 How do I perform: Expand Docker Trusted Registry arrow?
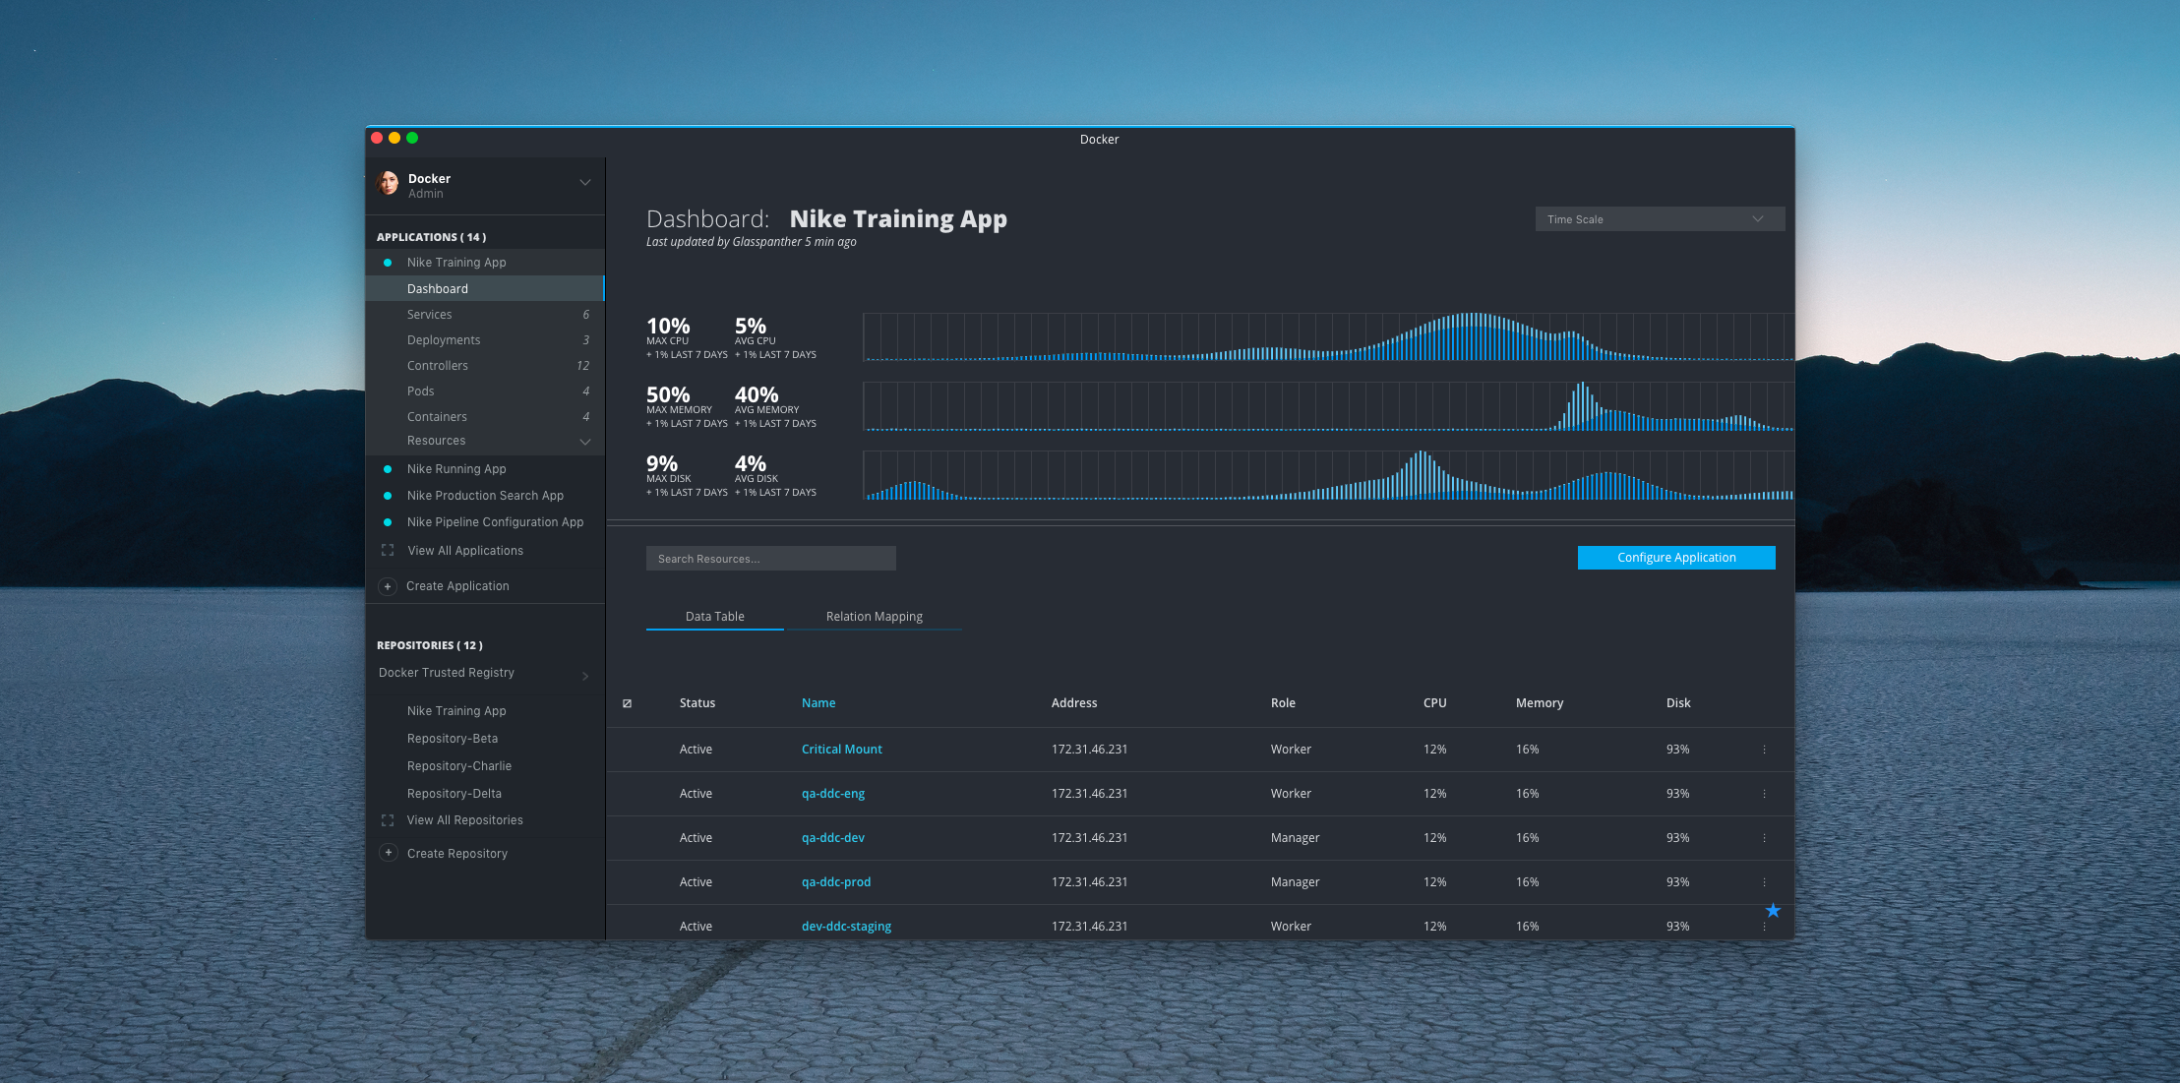[x=585, y=676]
